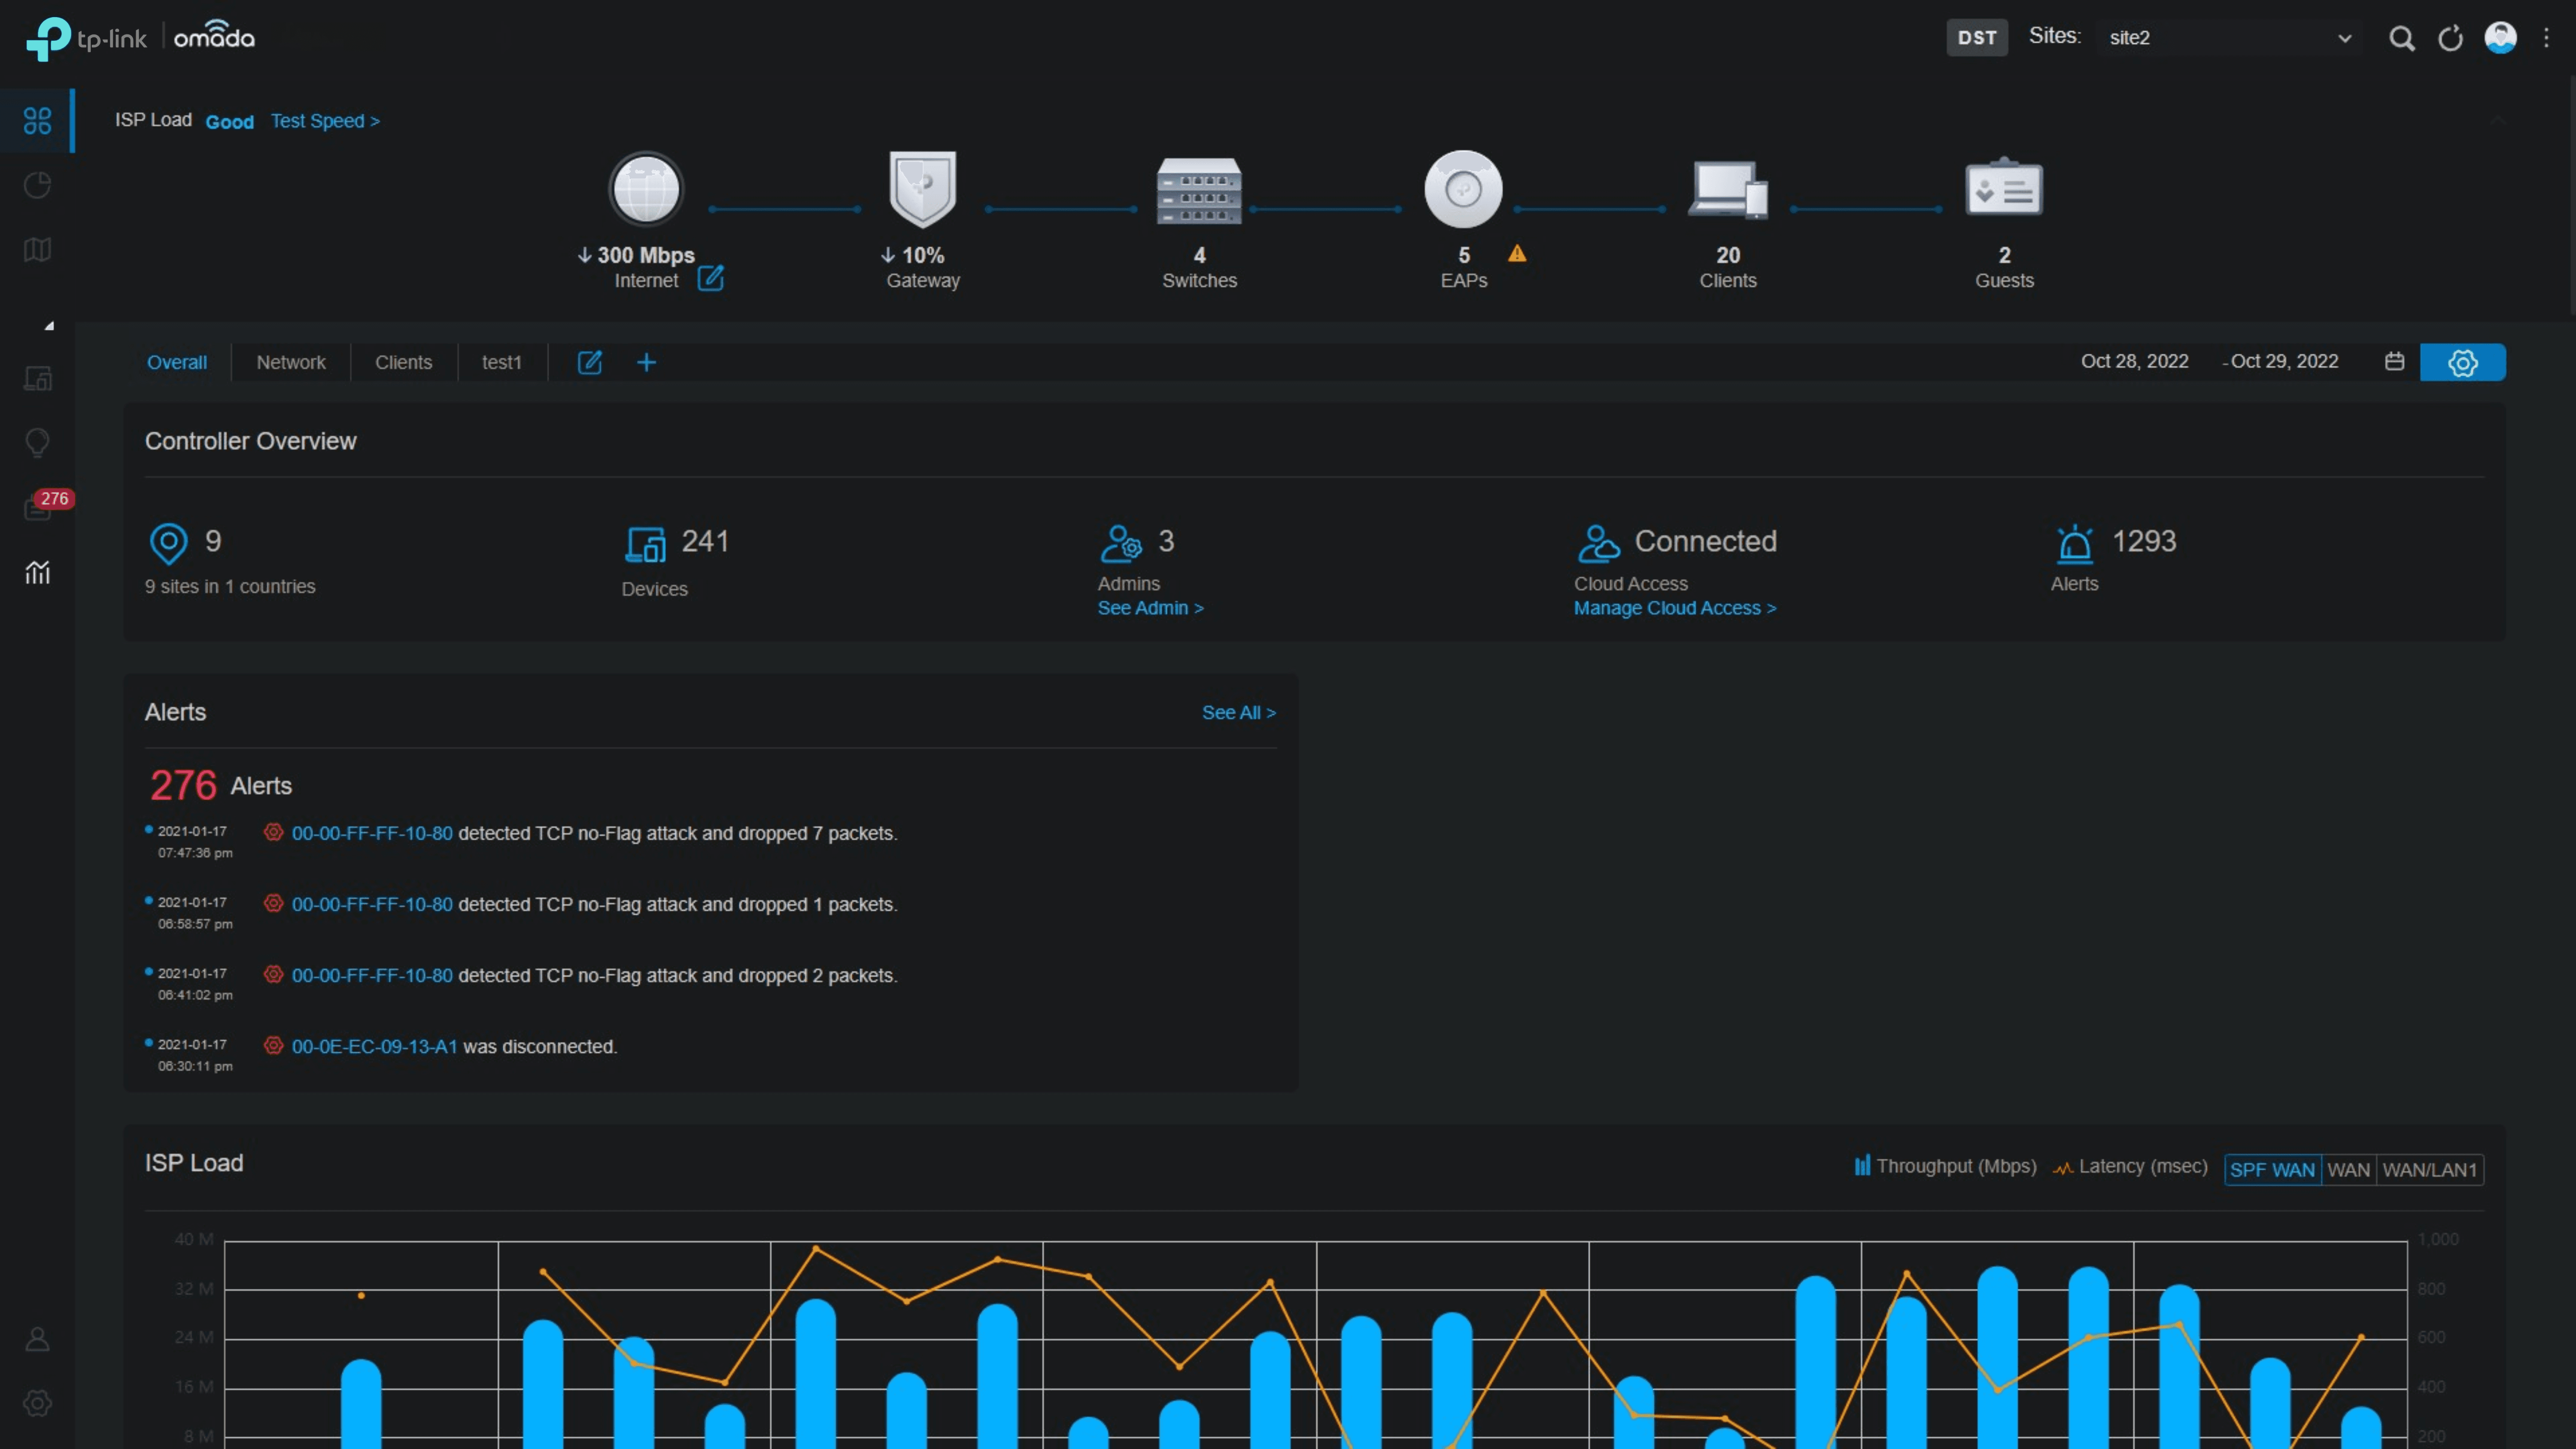Viewport: 2576px width, 1449px height.
Task: Switch to the Network tab
Action: 291,361
